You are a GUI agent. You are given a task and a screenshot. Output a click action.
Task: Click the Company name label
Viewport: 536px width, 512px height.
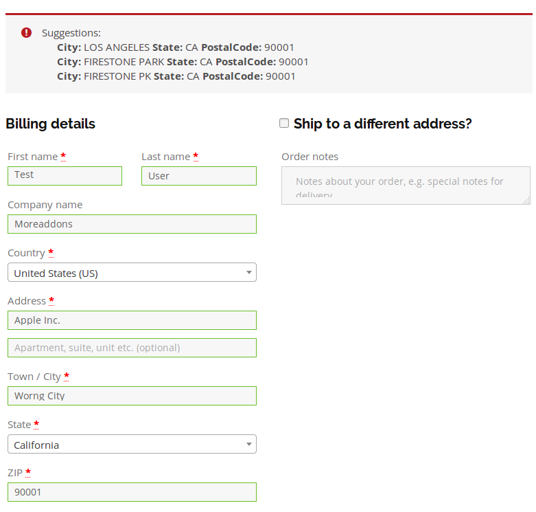(x=45, y=205)
